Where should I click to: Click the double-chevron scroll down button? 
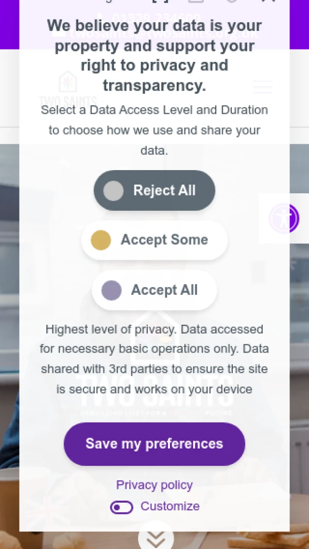[156, 538]
